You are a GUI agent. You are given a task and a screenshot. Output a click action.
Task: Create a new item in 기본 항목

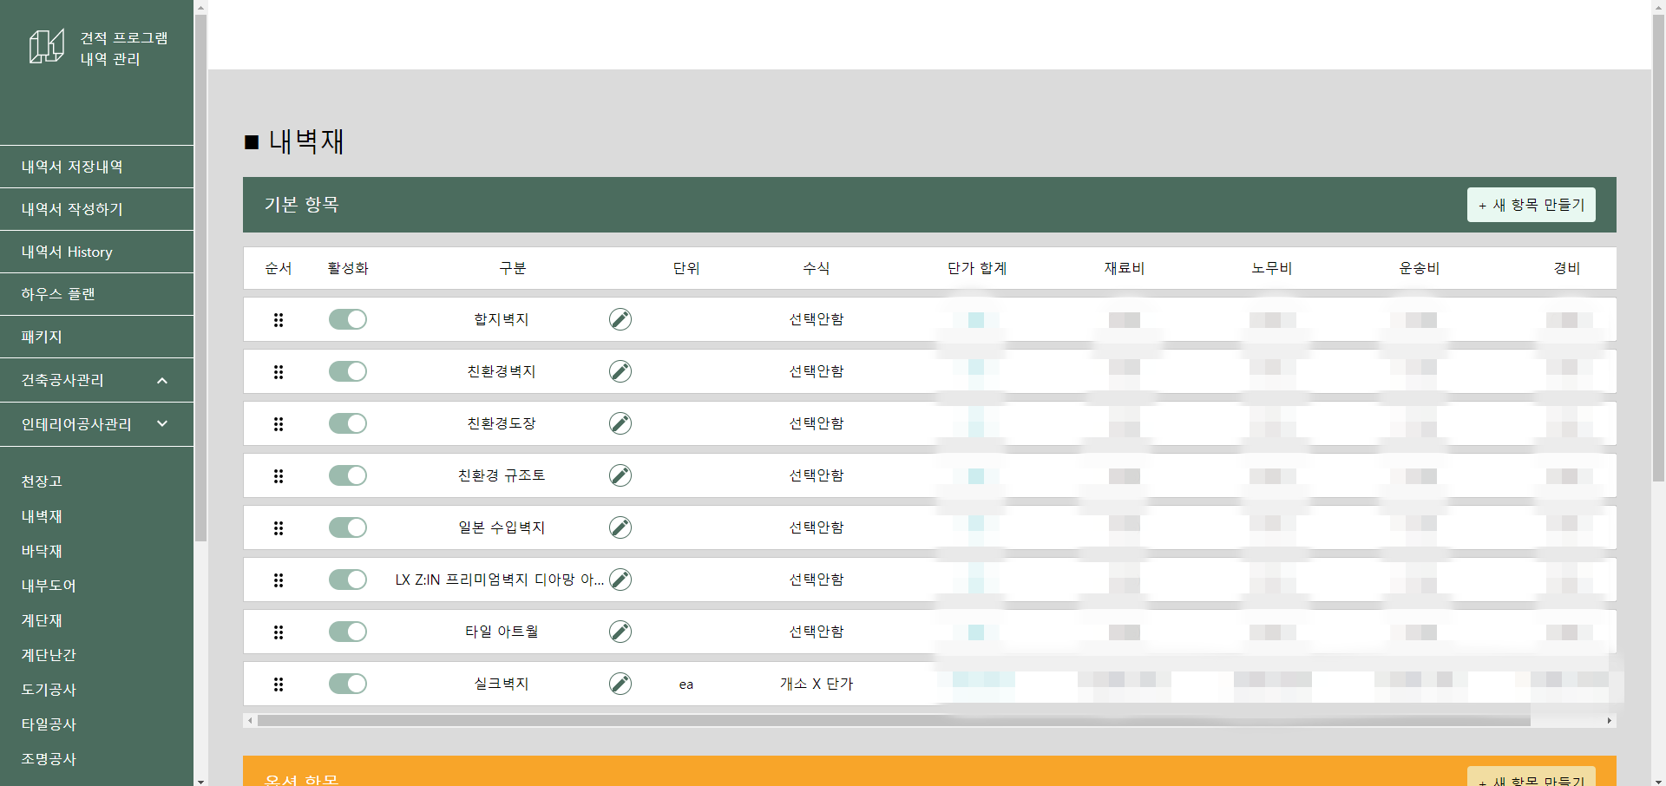pyautogui.click(x=1531, y=205)
